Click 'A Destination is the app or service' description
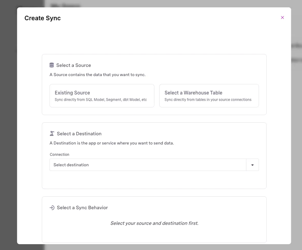This screenshot has width=302, height=250. 112,143
